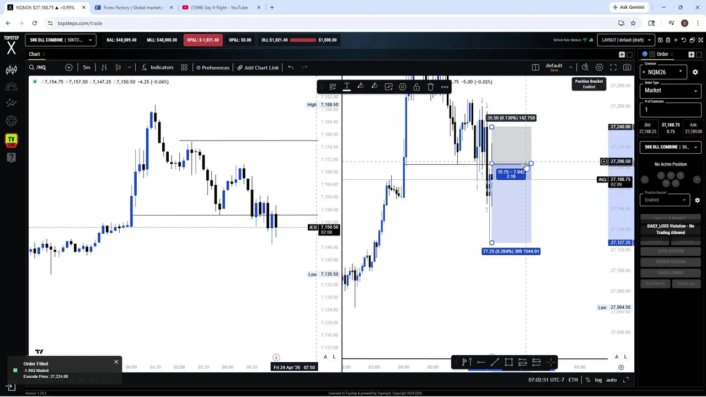Toggle auto scale at chart bottom
The height and width of the screenshot is (397, 706).
[x=612, y=380]
